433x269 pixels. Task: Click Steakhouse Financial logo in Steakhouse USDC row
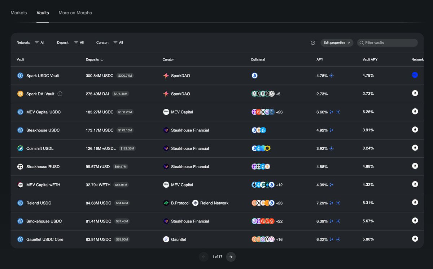166,130
